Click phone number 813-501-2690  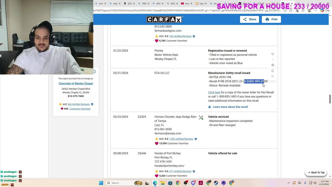pos(163,129)
